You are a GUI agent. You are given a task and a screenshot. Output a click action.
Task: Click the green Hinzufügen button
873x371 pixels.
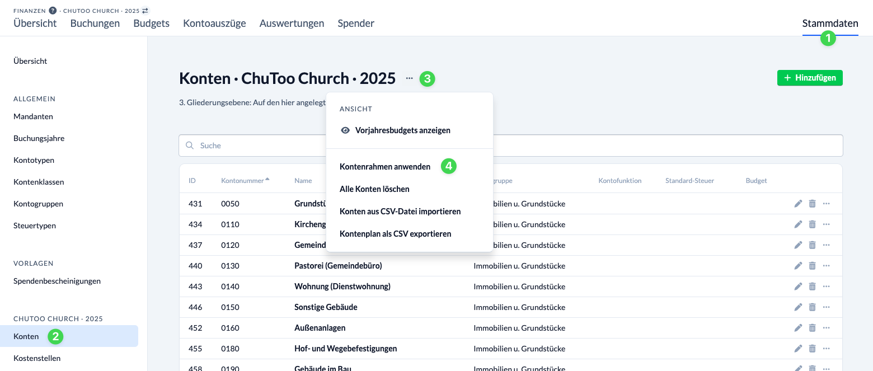pyautogui.click(x=810, y=78)
